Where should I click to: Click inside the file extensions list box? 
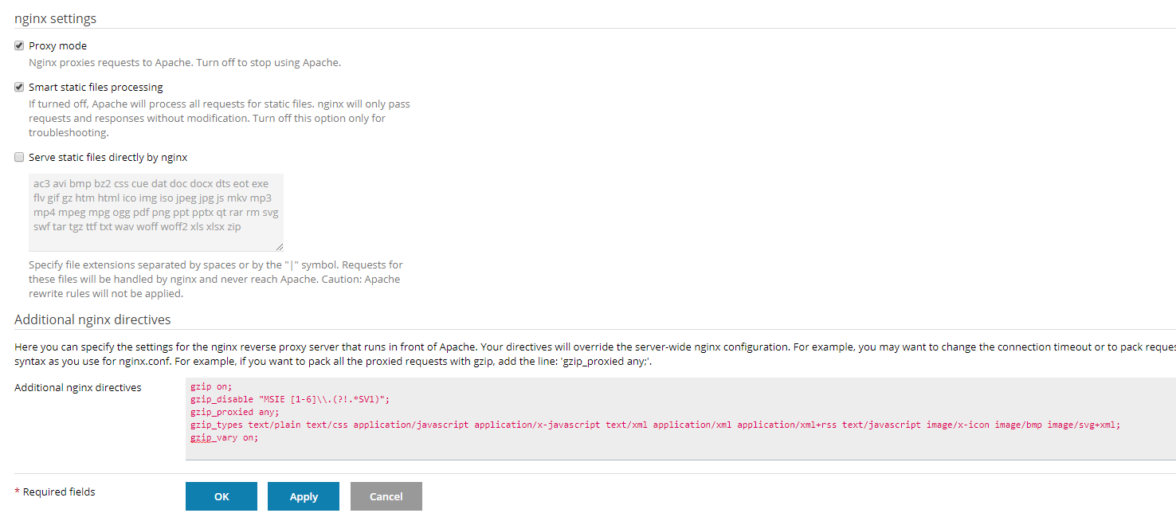pos(155,212)
